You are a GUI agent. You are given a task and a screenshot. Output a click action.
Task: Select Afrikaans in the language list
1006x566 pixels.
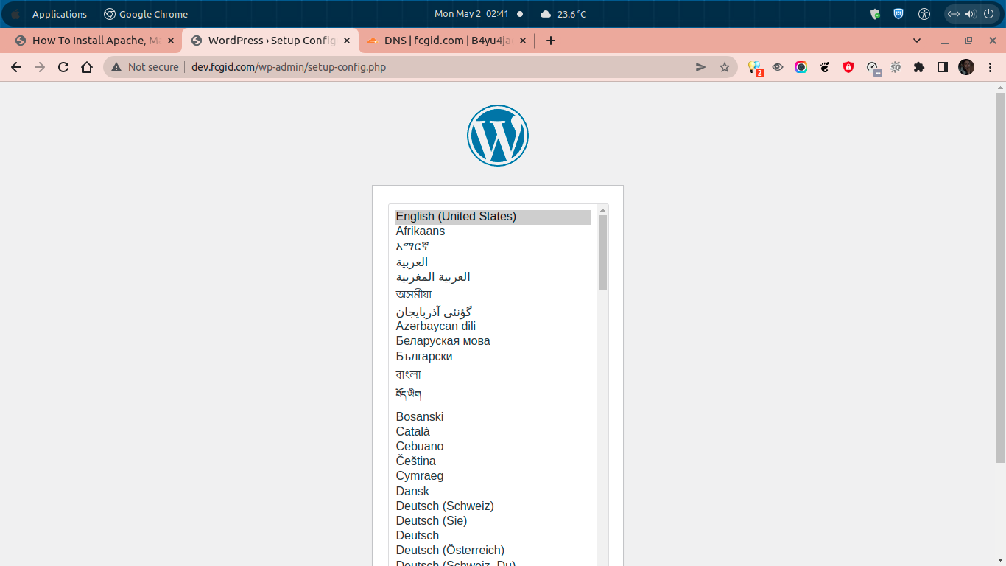(493, 231)
